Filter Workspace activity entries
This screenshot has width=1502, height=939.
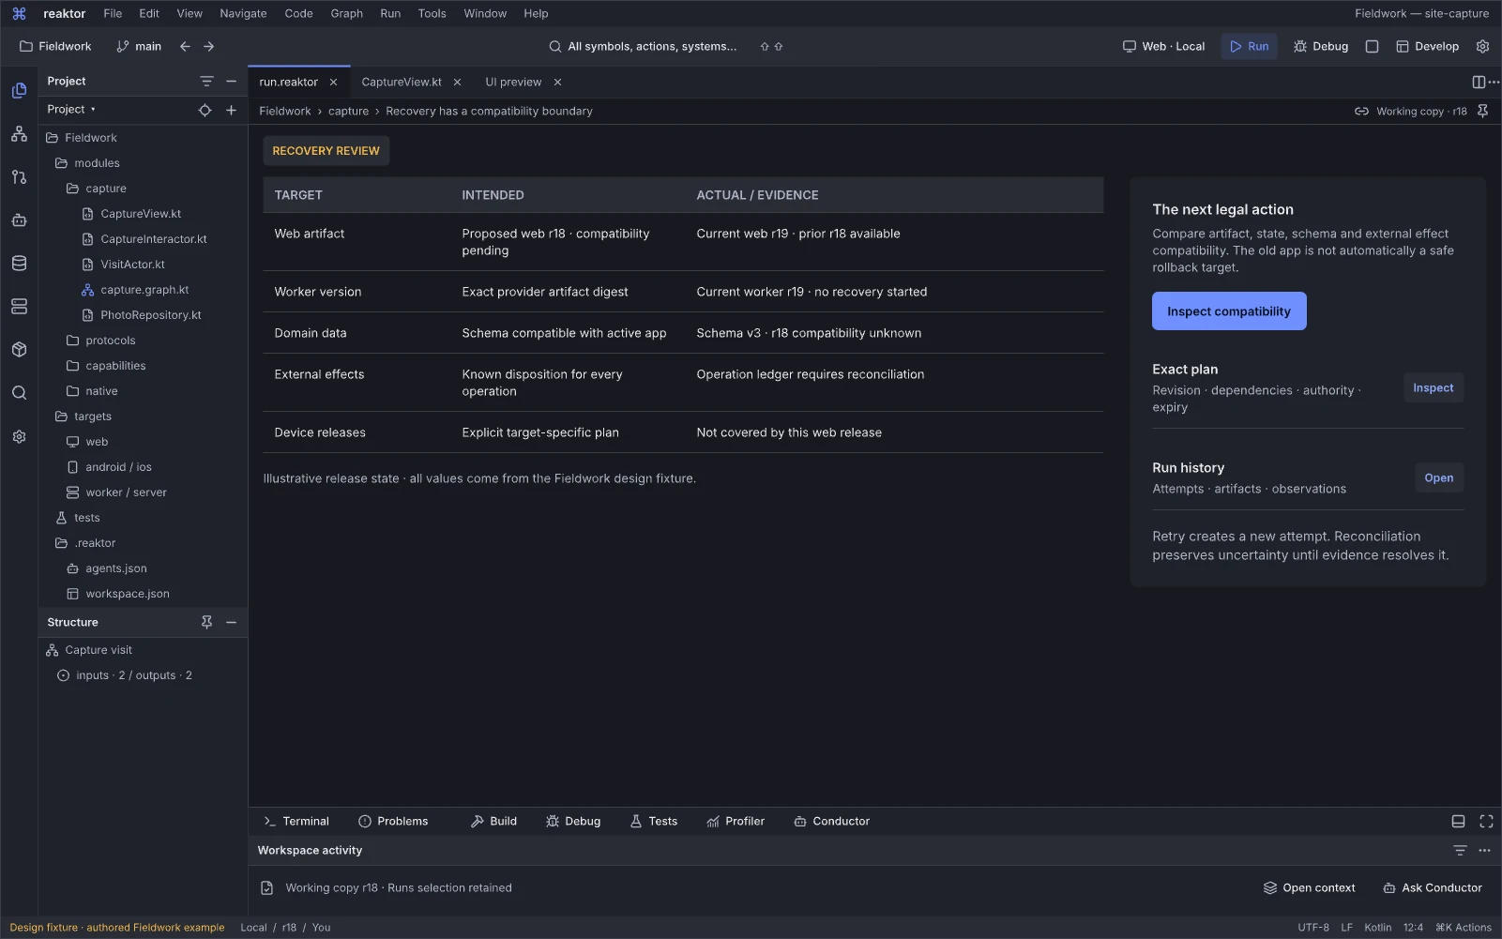pyautogui.click(x=1460, y=850)
